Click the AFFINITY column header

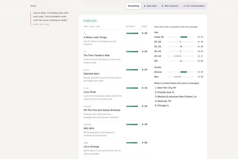(131, 27)
